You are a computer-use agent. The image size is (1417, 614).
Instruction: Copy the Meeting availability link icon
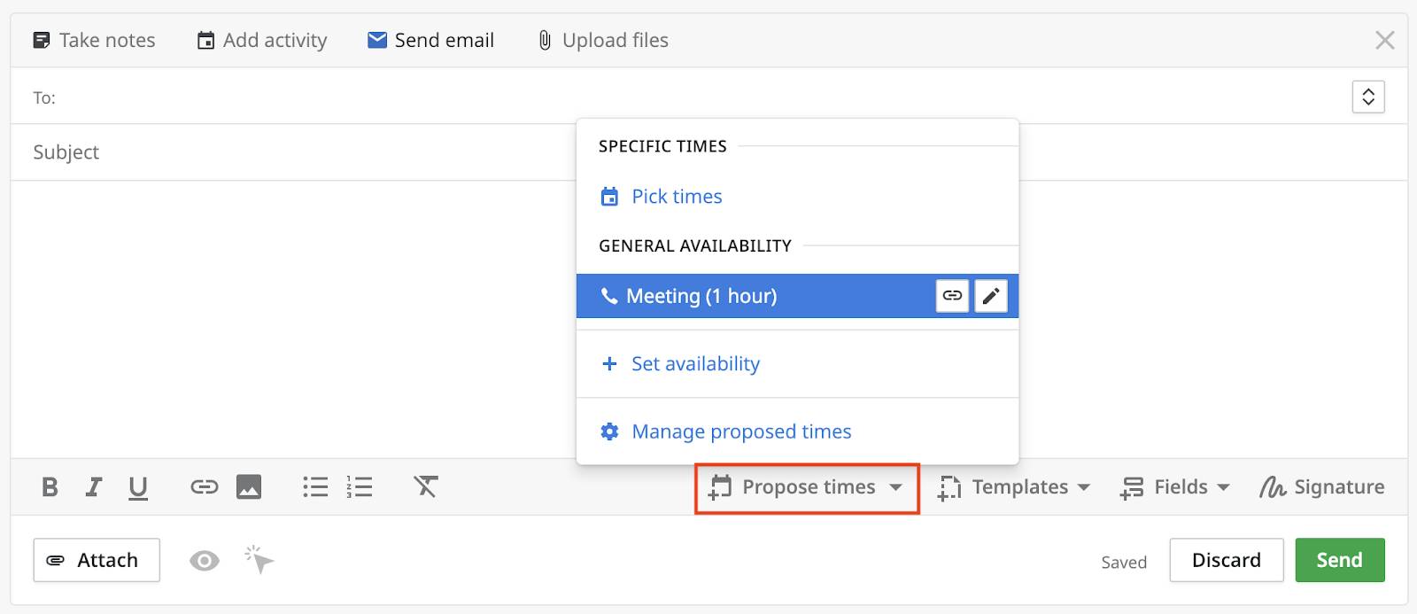tap(951, 296)
